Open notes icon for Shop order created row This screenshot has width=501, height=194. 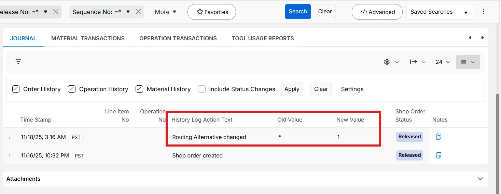point(439,155)
